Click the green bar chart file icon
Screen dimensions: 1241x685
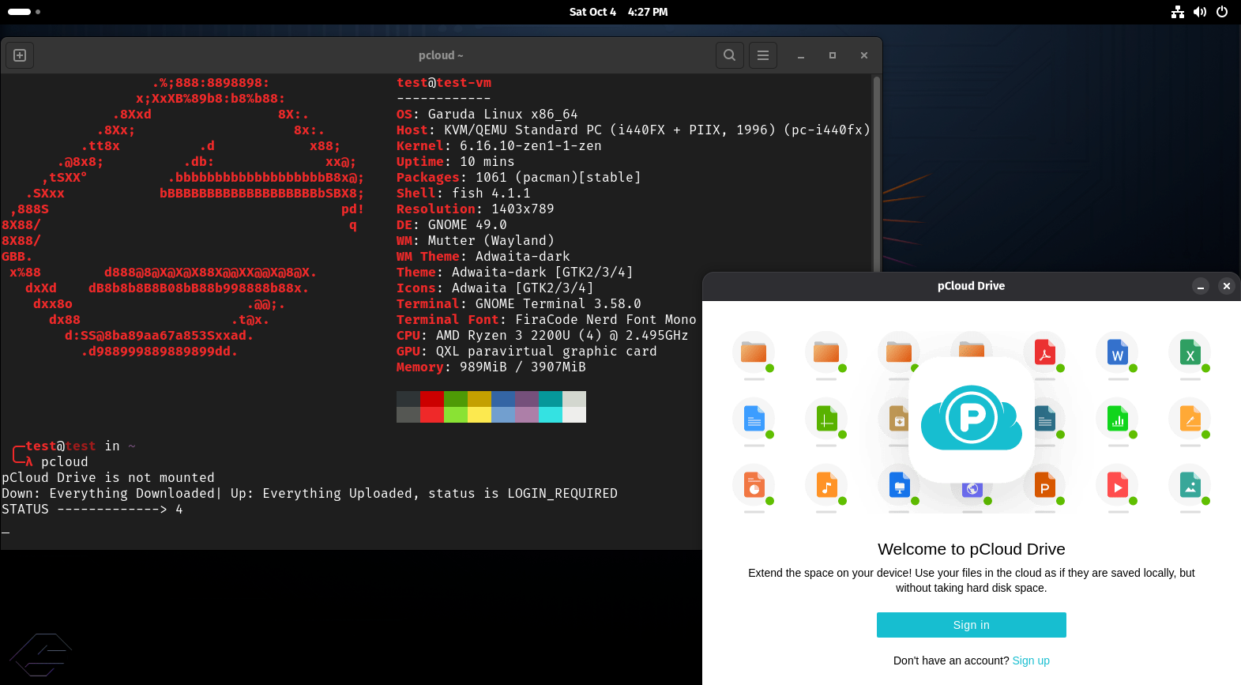point(1117,419)
